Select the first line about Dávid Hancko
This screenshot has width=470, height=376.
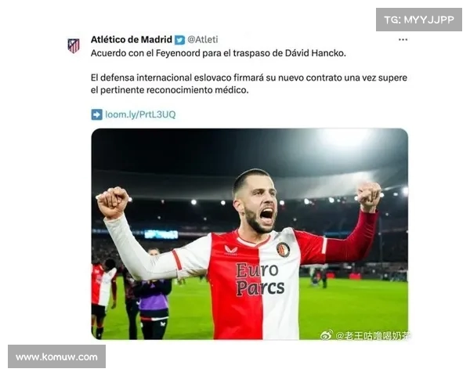(x=219, y=53)
